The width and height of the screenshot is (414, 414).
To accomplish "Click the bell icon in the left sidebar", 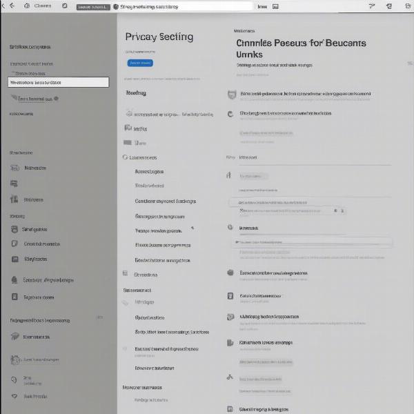I will pos(14,280).
